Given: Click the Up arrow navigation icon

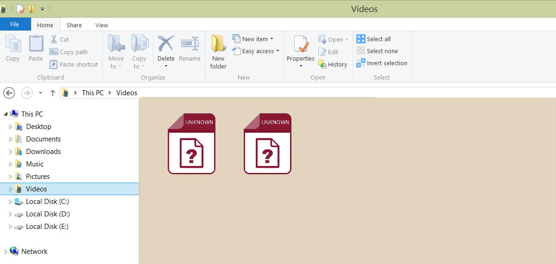Looking at the screenshot, I should [x=53, y=93].
